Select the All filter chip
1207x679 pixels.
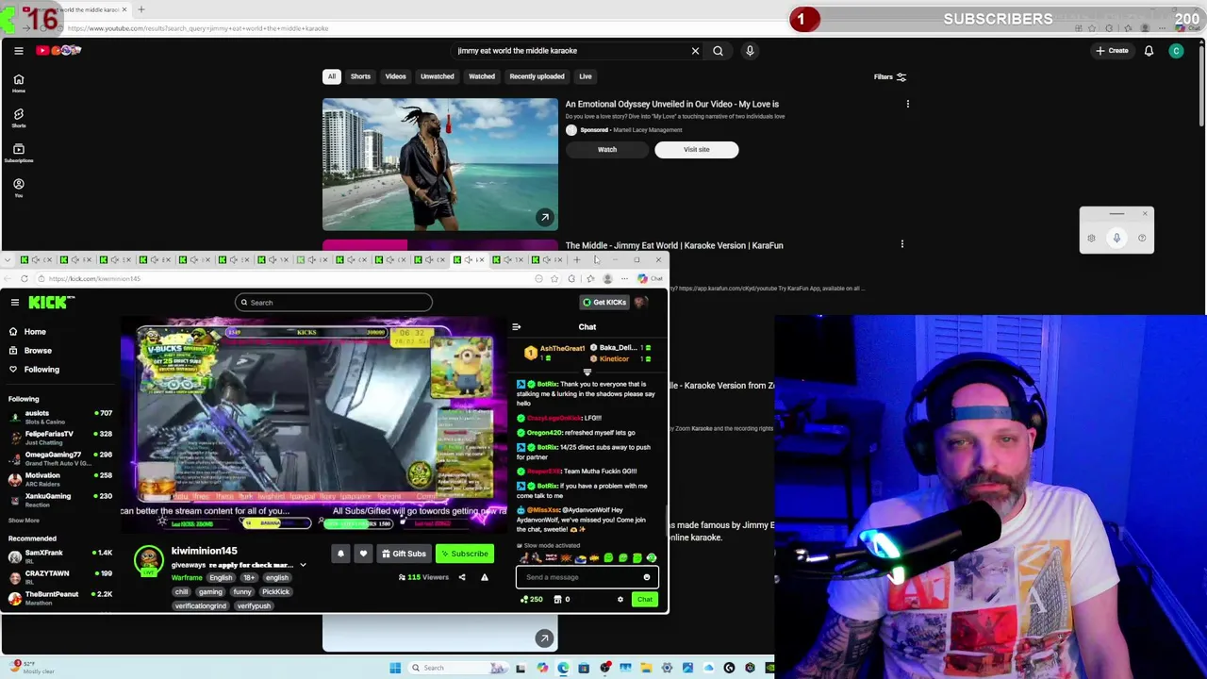click(x=332, y=76)
